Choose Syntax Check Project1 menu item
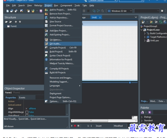 click(63, 56)
